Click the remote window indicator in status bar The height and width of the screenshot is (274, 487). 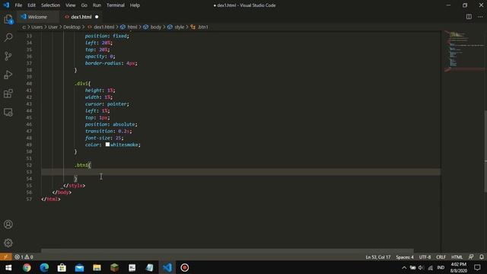(x=5, y=257)
